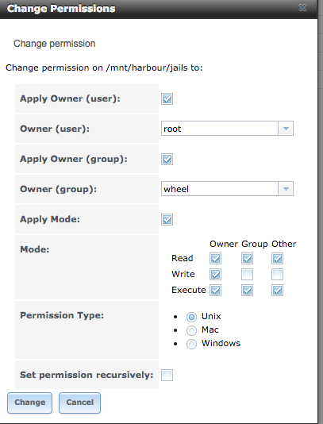Select the Mac permission type
Image resolution: width=323 pixels, height=424 pixels.
pyautogui.click(x=191, y=330)
